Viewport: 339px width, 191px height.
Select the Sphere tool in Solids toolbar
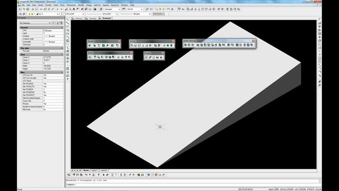pos(136,46)
